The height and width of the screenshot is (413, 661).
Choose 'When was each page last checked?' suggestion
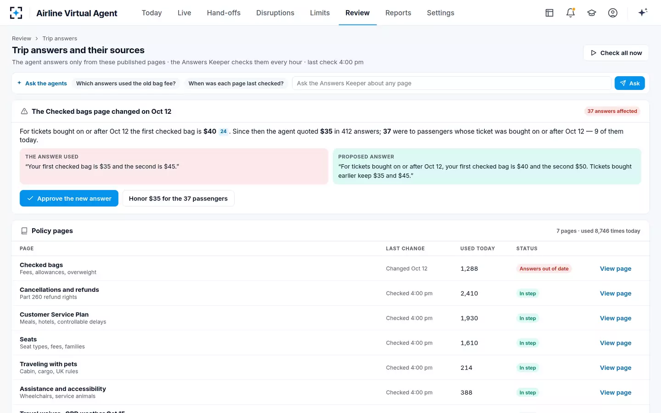[x=236, y=84]
